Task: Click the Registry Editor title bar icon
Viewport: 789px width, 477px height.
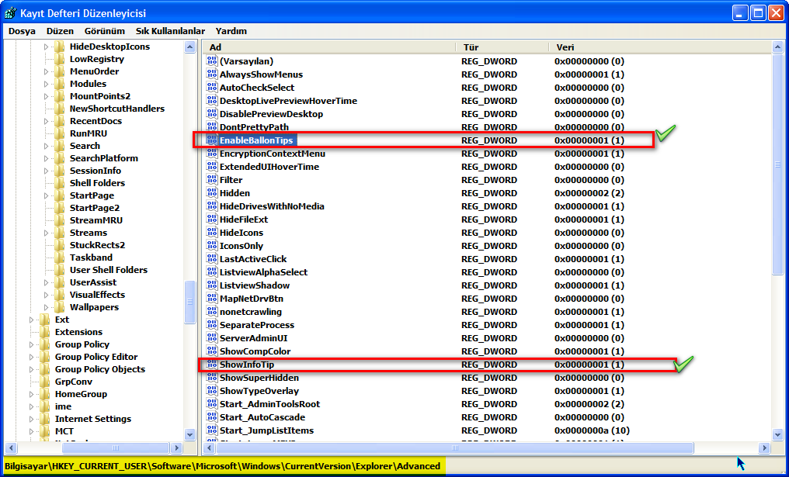Action: 11,13
